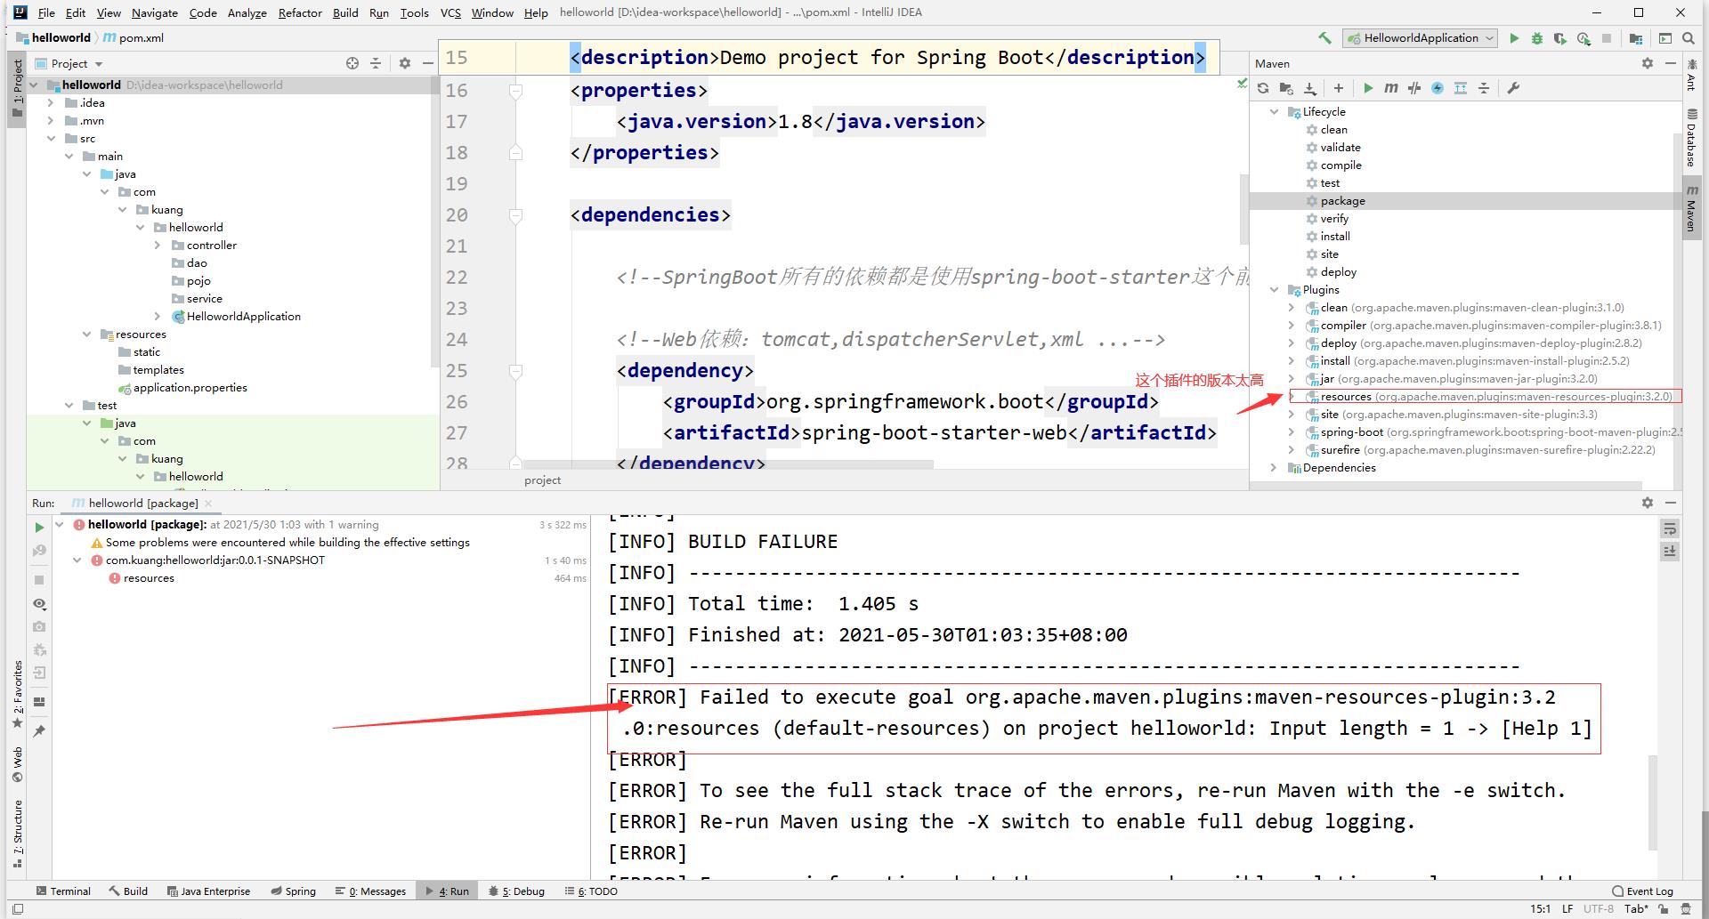Open Maven settings via the wrench icon

pos(1513,88)
